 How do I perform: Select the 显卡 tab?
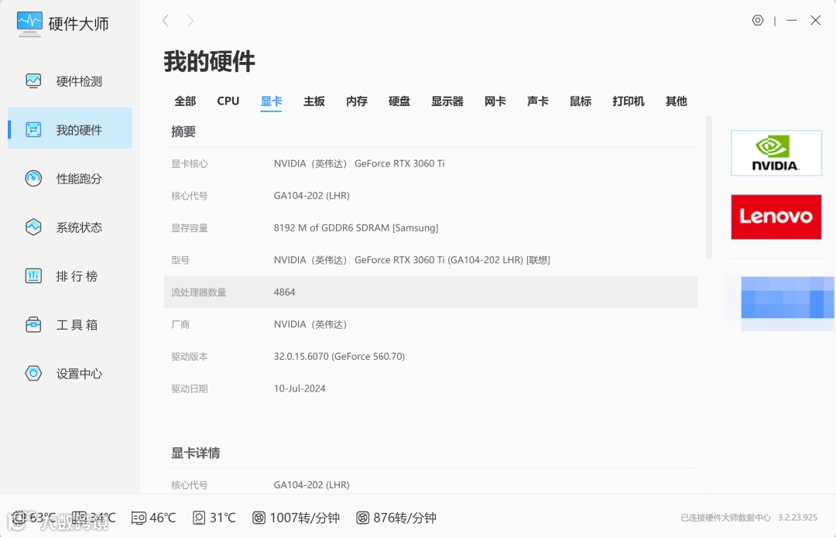271,101
